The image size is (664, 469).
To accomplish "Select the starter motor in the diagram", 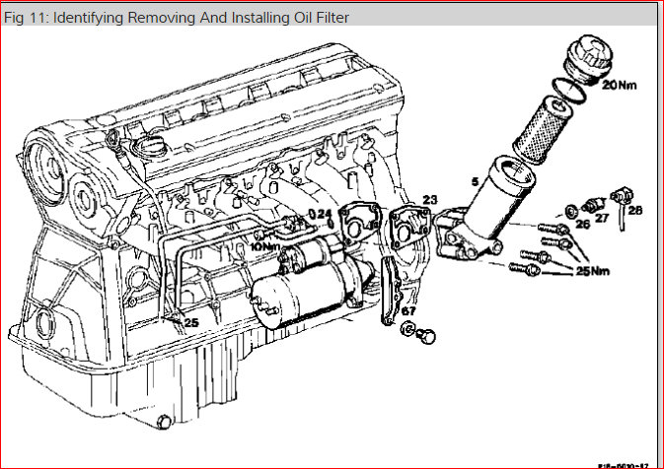I will pos(313,282).
